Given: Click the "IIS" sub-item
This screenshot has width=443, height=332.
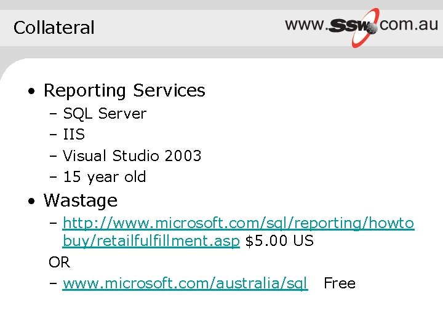Looking at the screenshot, I should tap(74, 135).
